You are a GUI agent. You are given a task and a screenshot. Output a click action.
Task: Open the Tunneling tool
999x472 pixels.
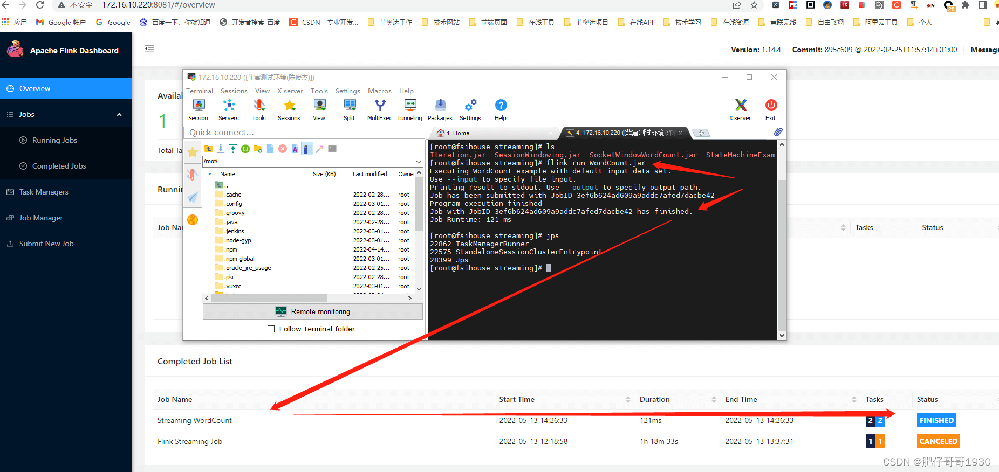click(410, 110)
